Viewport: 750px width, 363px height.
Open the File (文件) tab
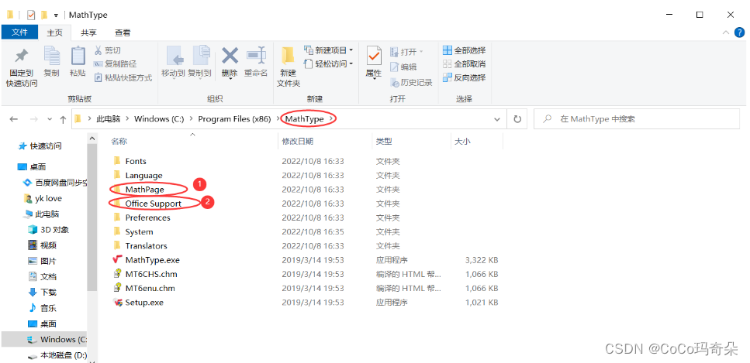pos(19,32)
